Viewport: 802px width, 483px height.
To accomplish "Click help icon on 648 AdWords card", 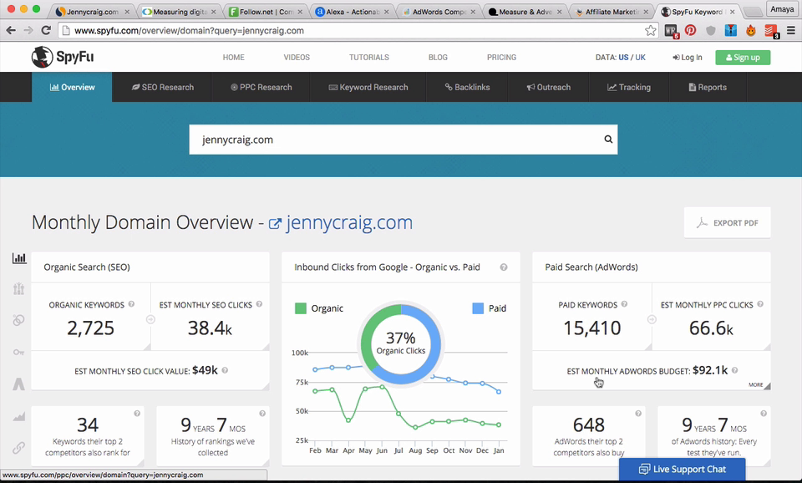I will [x=638, y=414].
